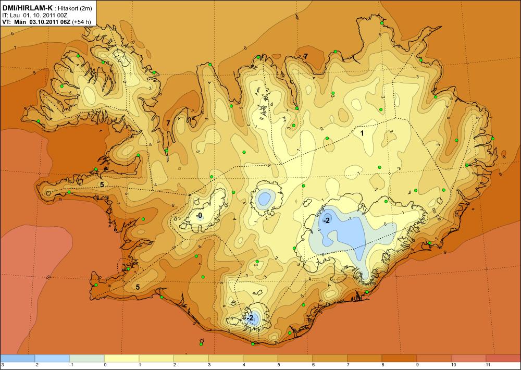Click the legend tick label "10"
Screen dimensions: 521x370
[x=453, y=365]
